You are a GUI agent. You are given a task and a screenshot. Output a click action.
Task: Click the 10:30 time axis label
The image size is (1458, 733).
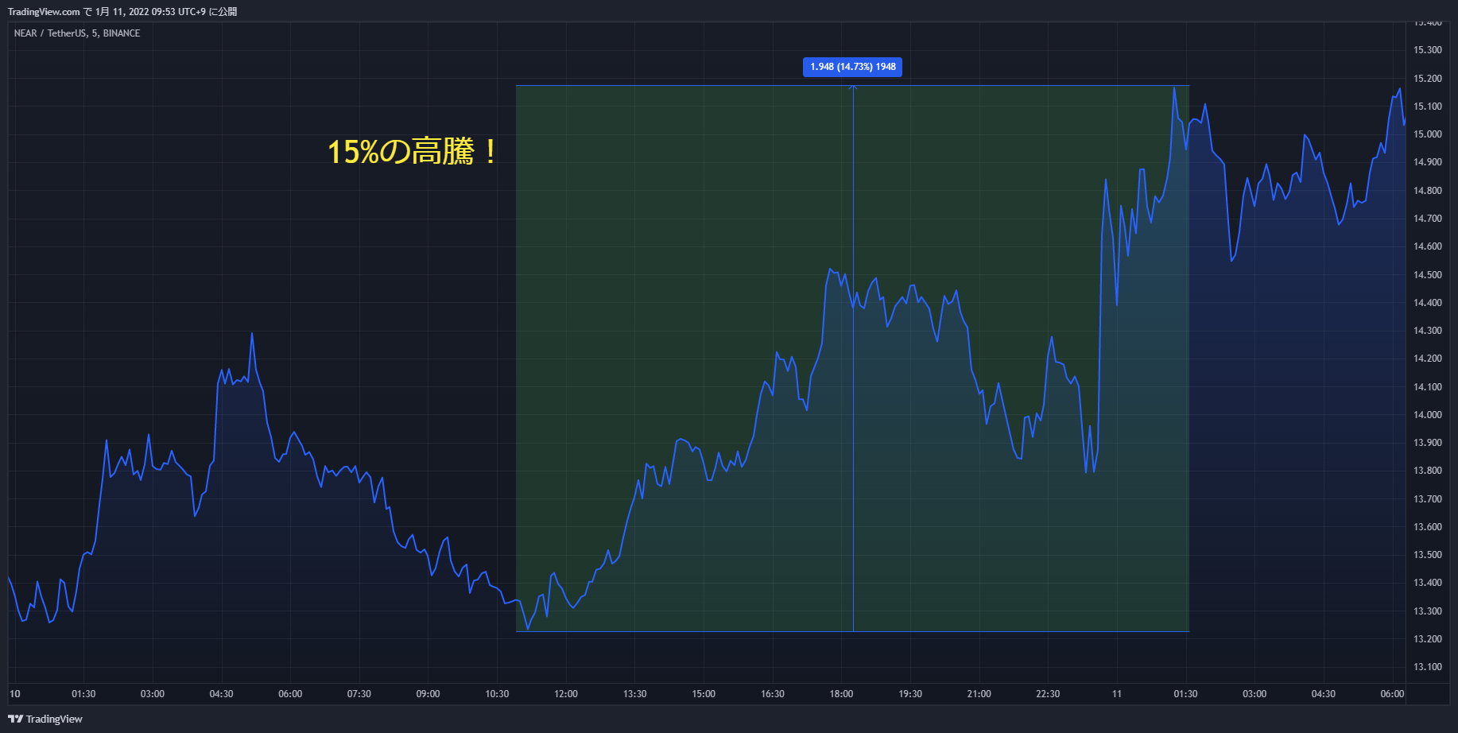[497, 694]
